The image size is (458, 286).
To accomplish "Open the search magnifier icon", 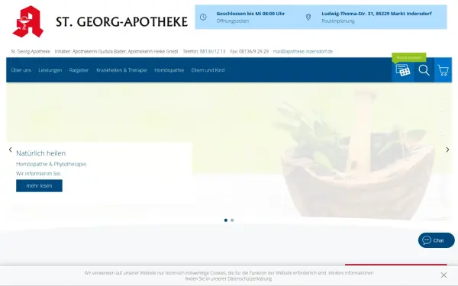I will coord(424,70).
